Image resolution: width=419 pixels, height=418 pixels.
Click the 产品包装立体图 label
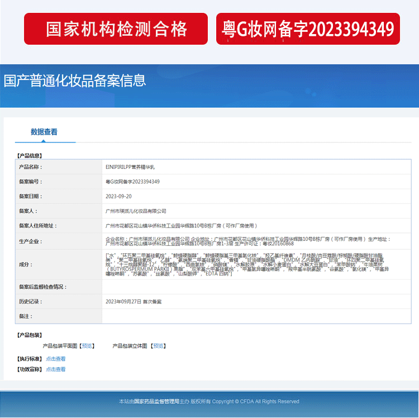(x=130, y=346)
